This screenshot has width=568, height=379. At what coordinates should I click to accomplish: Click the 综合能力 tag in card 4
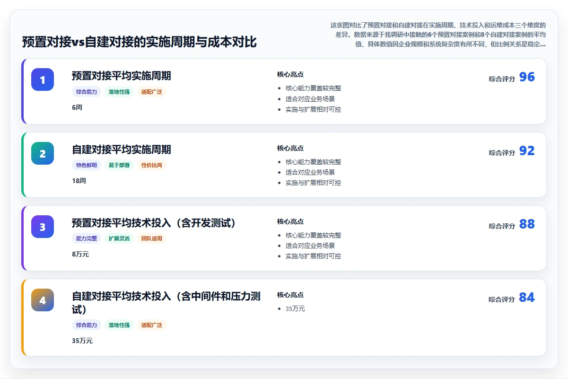click(87, 325)
